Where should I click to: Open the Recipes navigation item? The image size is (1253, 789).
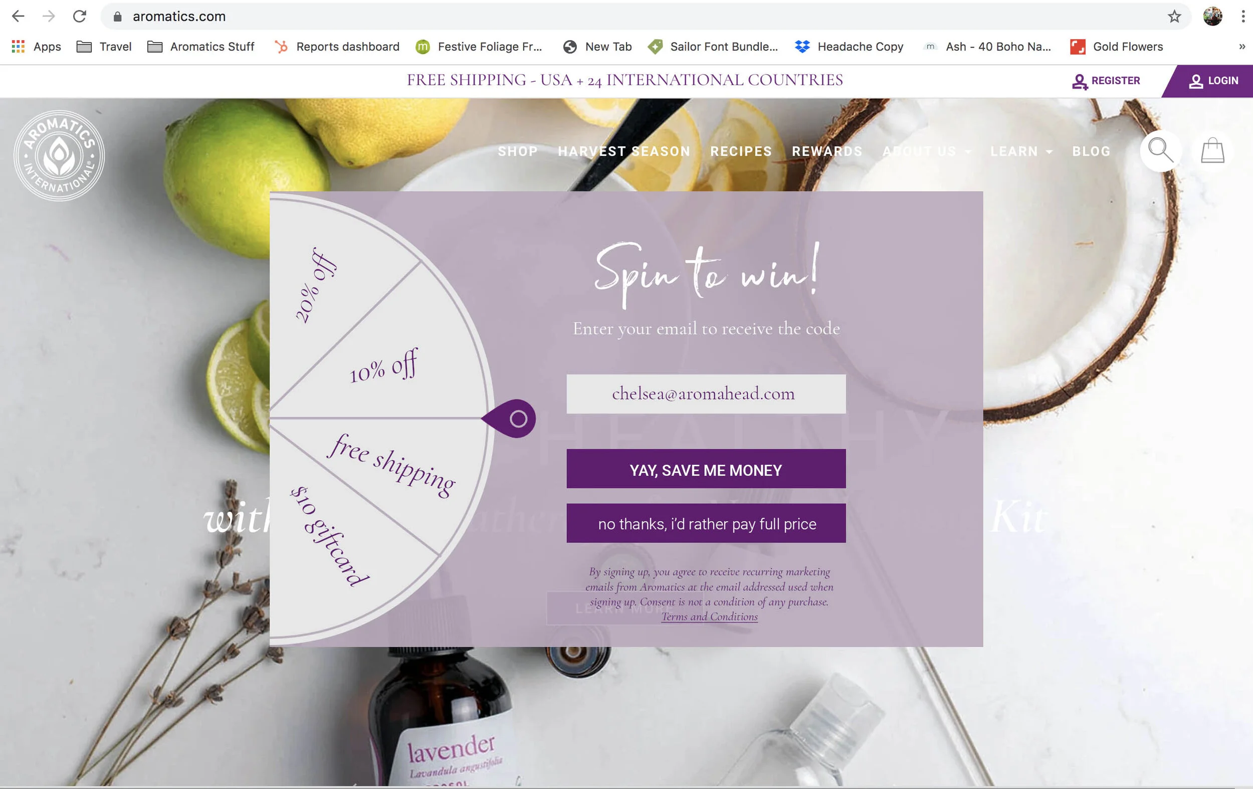point(740,151)
